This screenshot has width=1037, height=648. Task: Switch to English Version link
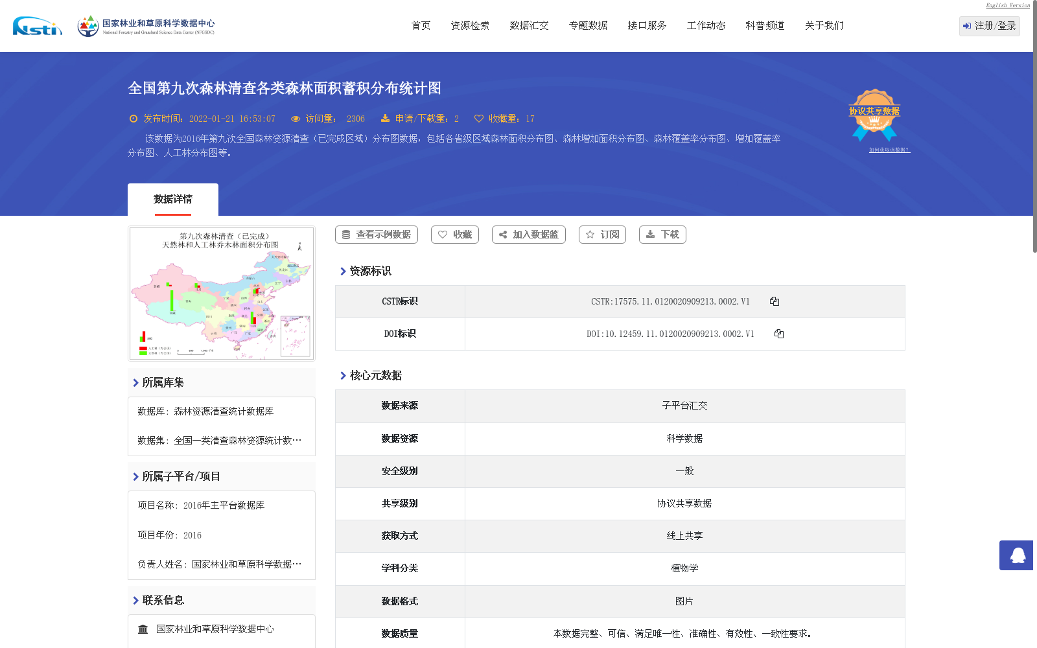1008,5
